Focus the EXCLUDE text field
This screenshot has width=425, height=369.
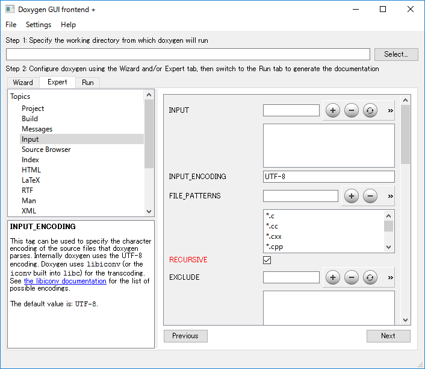[x=291, y=277]
